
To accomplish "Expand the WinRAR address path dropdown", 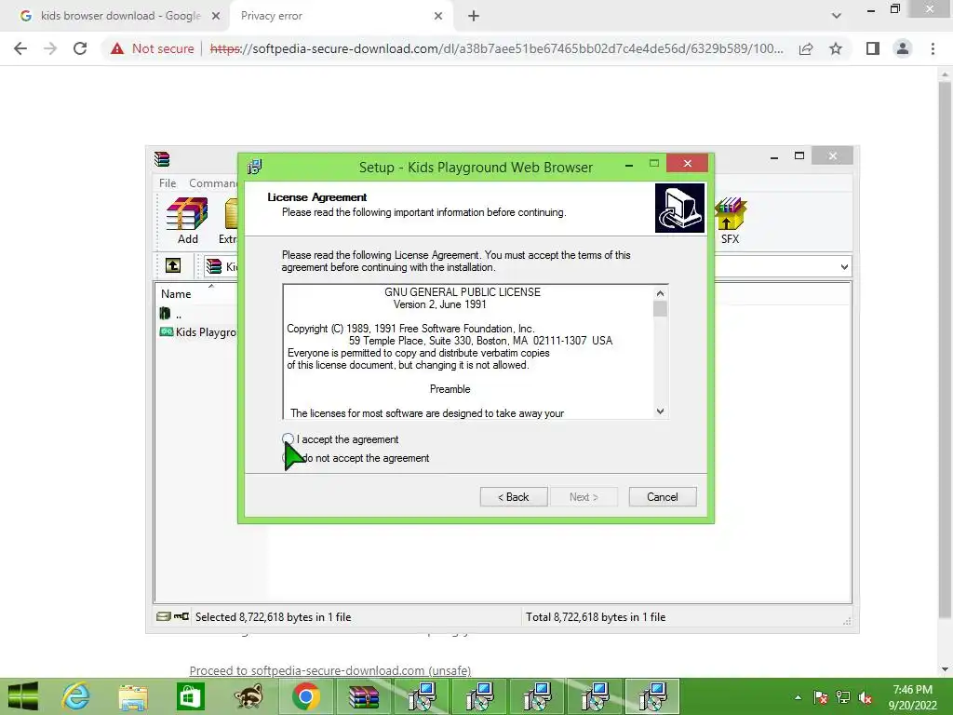I will coord(844,266).
